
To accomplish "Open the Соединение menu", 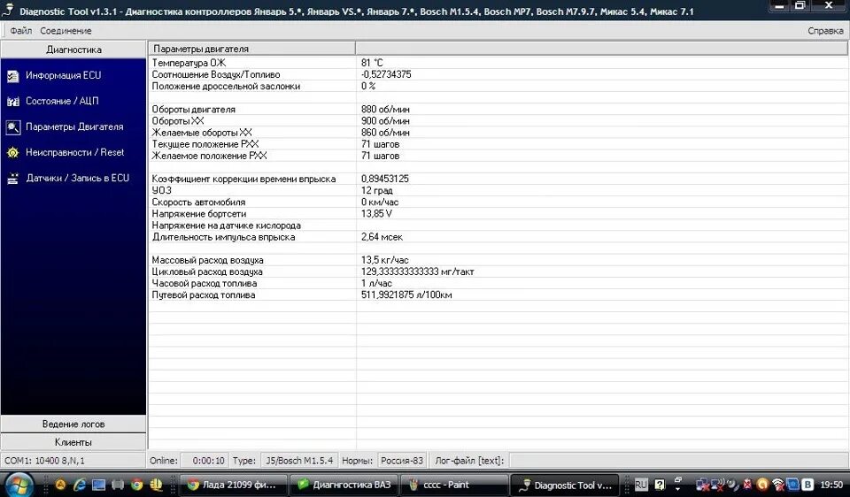I will coord(66,31).
